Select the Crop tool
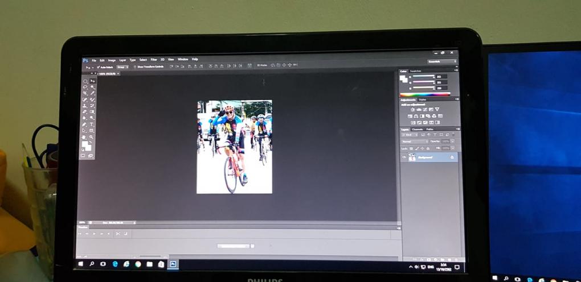The width and height of the screenshot is (581, 282). click(85, 93)
